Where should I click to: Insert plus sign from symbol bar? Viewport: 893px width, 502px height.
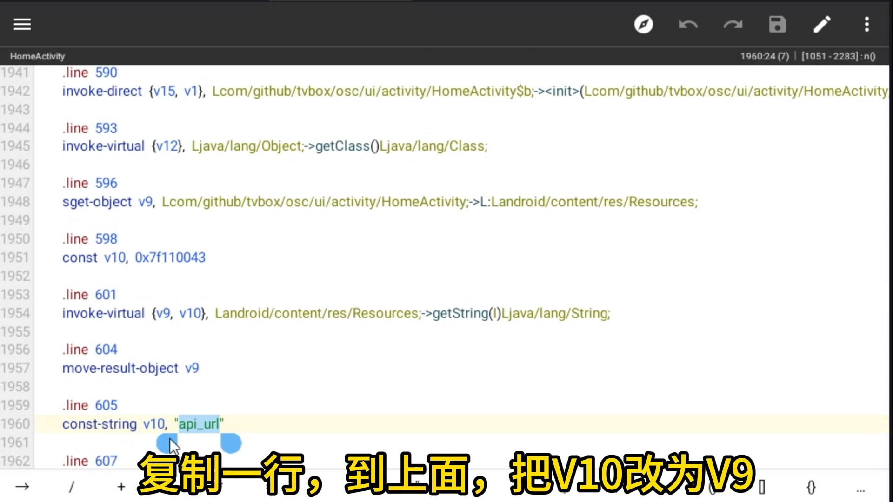point(121,487)
